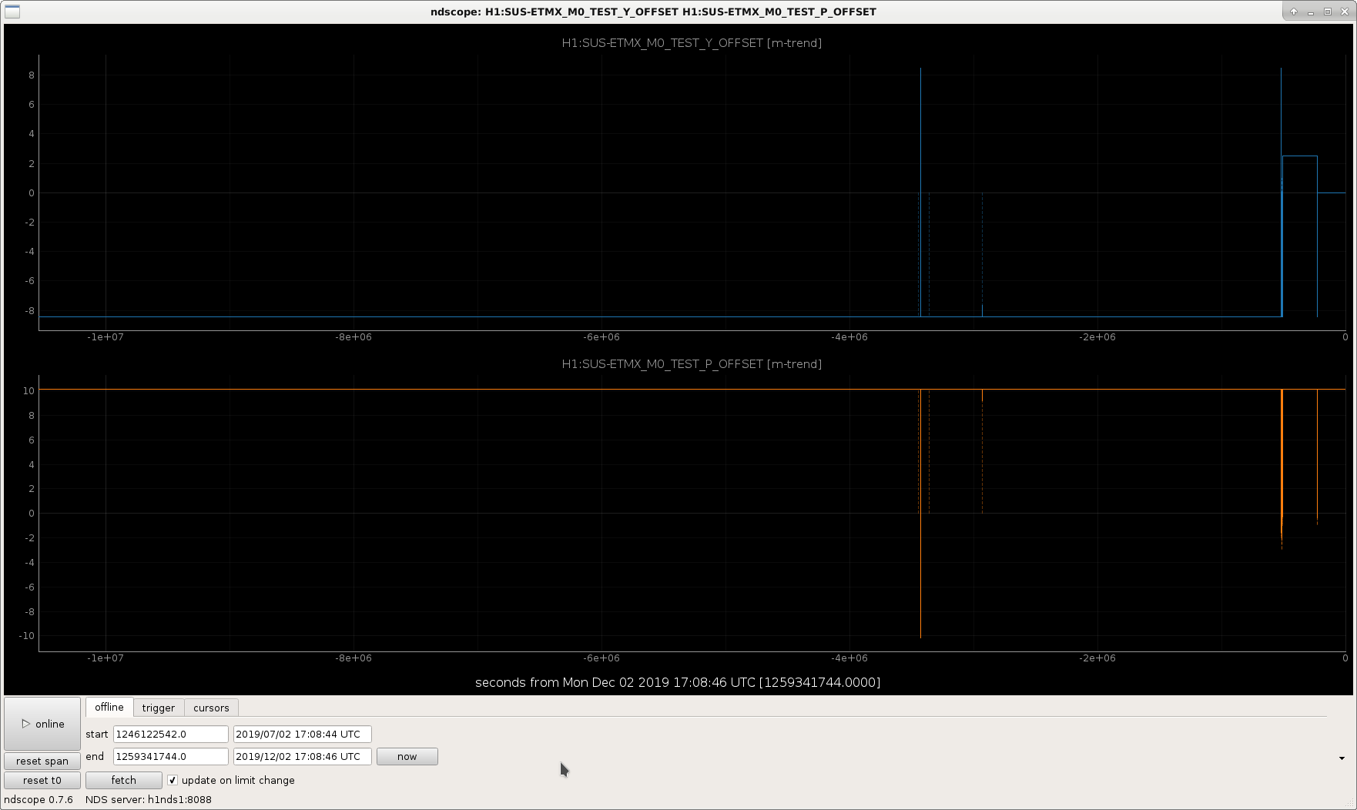Image resolution: width=1357 pixels, height=810 pixels.
Task: Toggle update on limit change checkbox
Action: coord(173,780)
